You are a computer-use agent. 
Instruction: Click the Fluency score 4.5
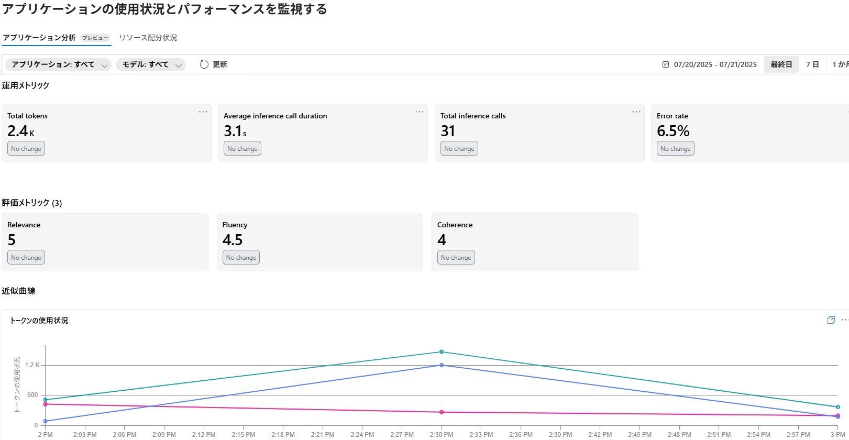pos(233,240)
